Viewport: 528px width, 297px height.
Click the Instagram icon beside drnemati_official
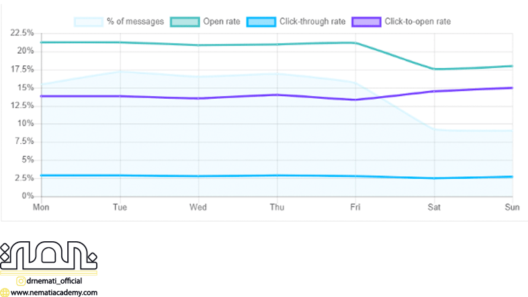(21, 281)
